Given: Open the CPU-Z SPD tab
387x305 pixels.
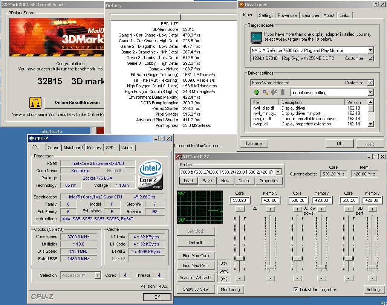Looking at the screenshot, I should click(110, 148).
